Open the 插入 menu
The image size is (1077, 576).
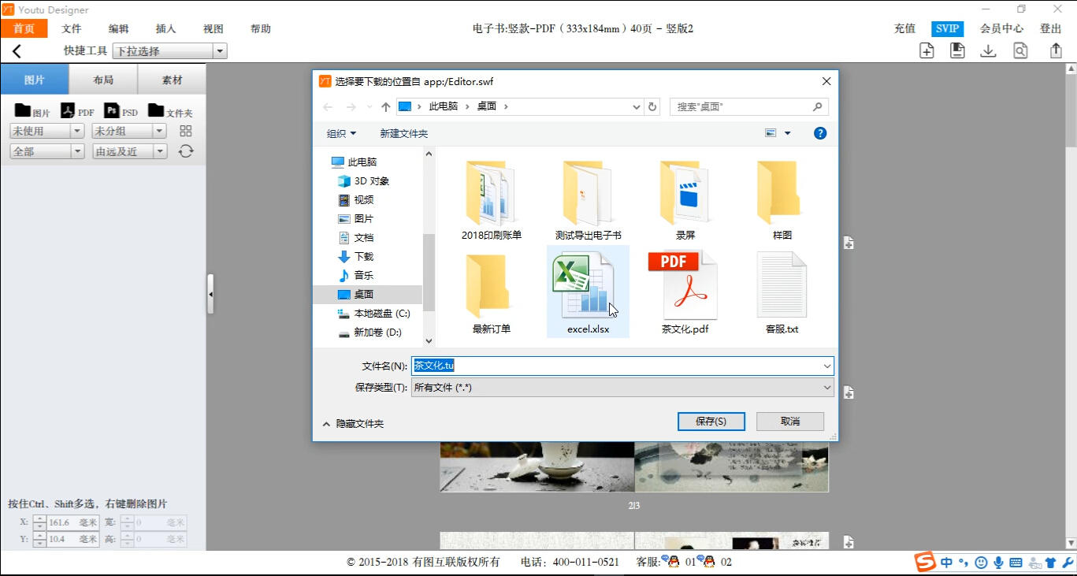(165, 28)
